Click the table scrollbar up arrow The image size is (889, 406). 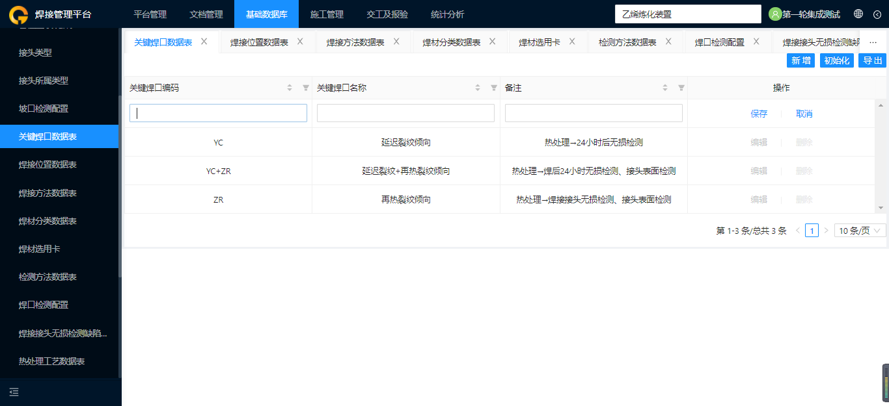[x=881, y=105]
